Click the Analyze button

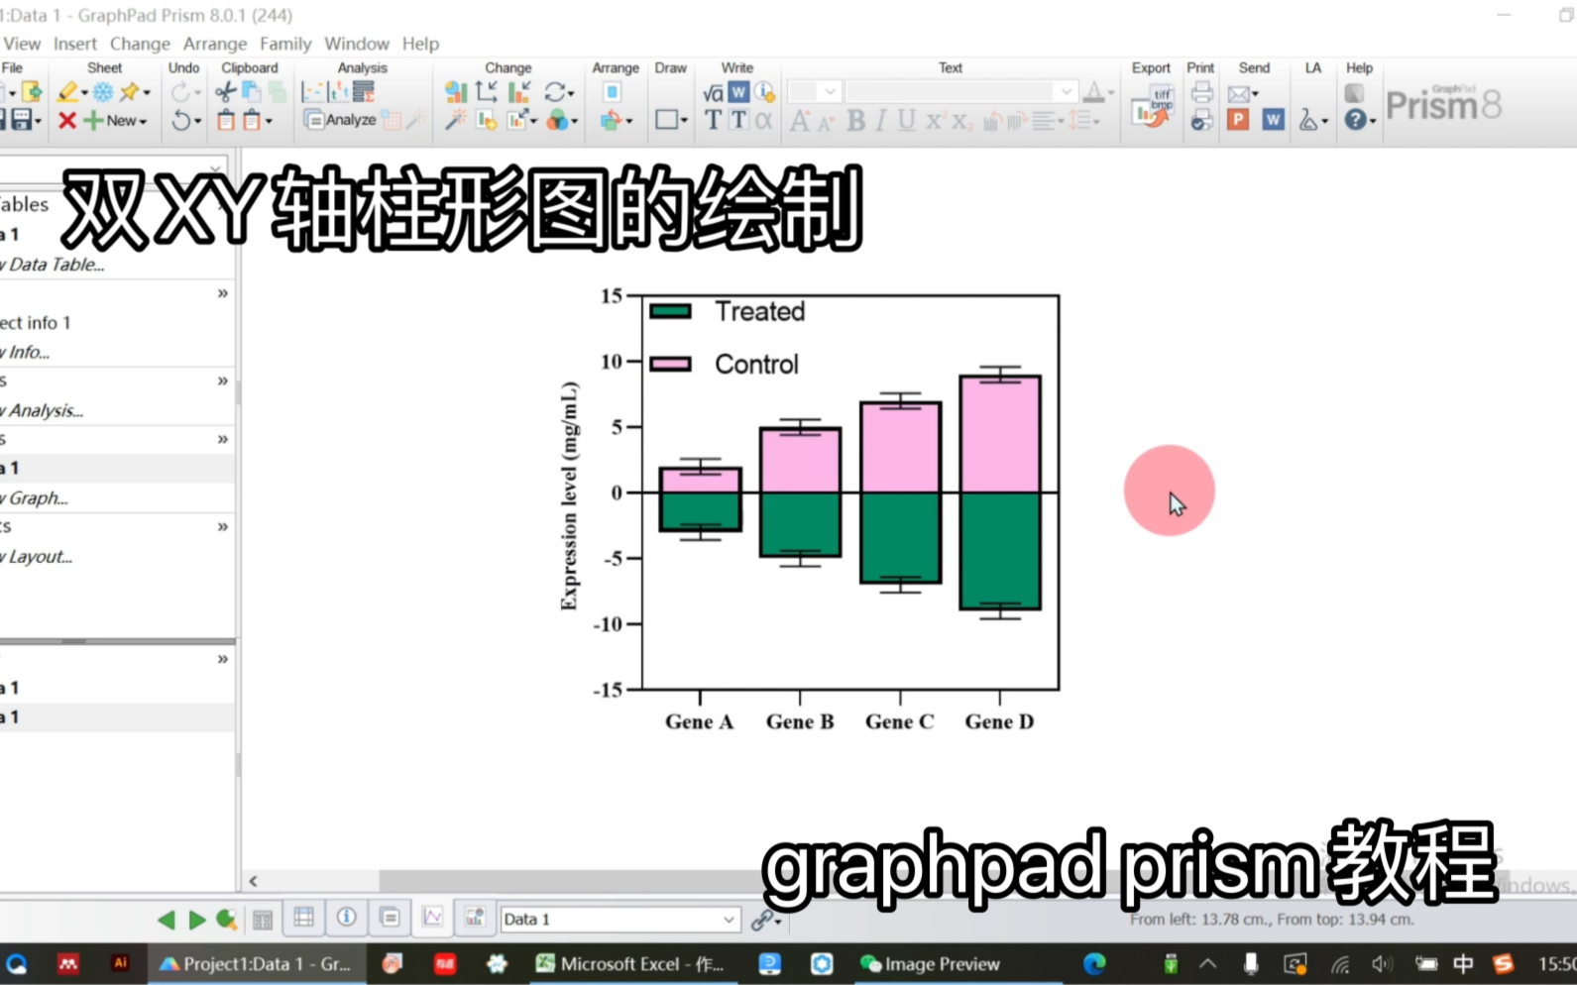(340, 120)
